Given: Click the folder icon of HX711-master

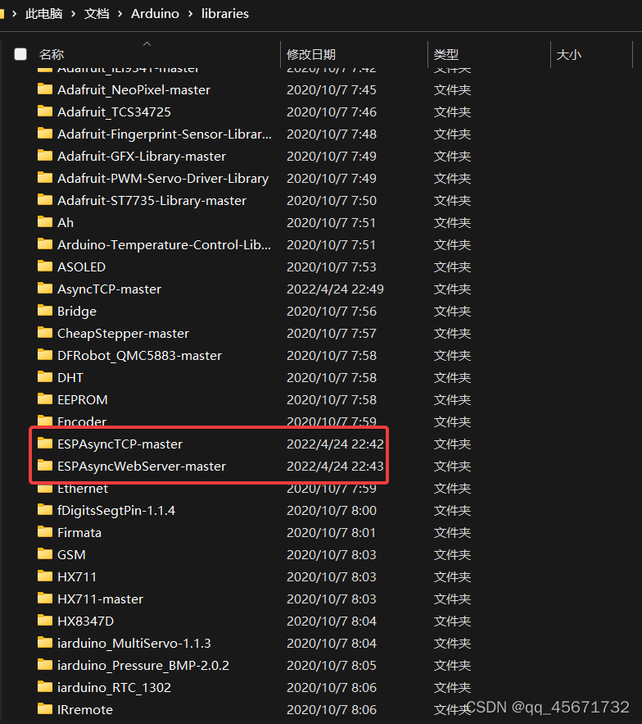Looking at the screenshot, I should [45, 599].
